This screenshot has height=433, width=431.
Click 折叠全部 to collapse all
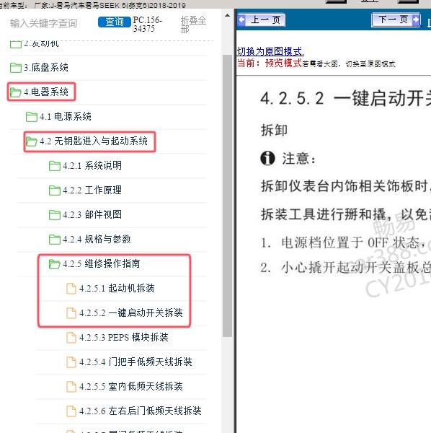[193, 25]
